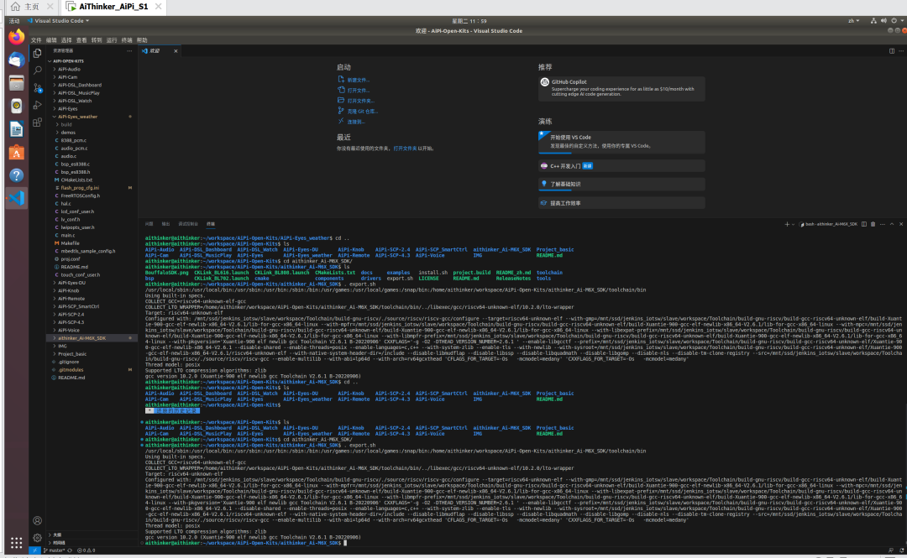Launch Firefox from the Ubuntu dock

(16, 37)
